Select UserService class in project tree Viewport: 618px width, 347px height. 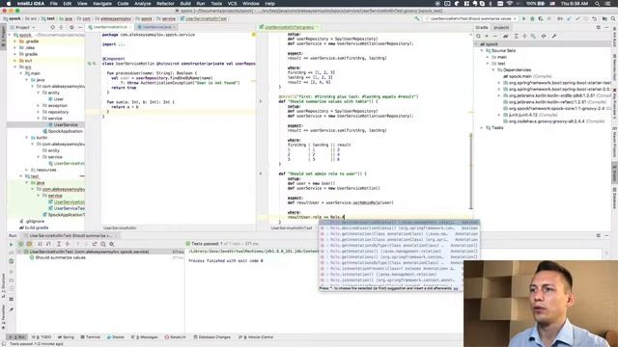66,124
